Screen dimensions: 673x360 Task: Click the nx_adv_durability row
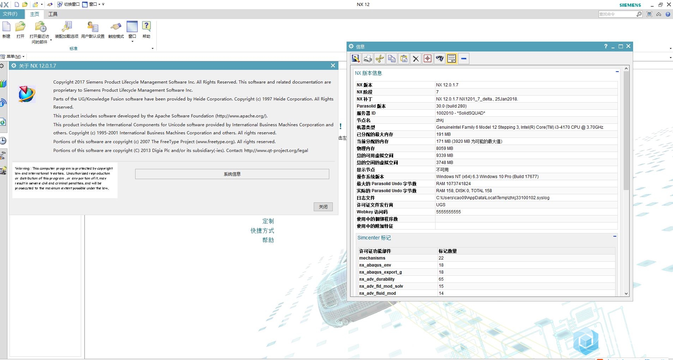486,279
